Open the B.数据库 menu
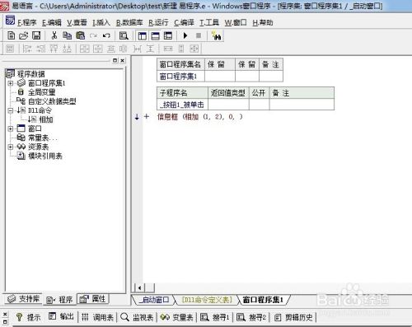The width and height of the screenshot is (412, 327). 129,22
